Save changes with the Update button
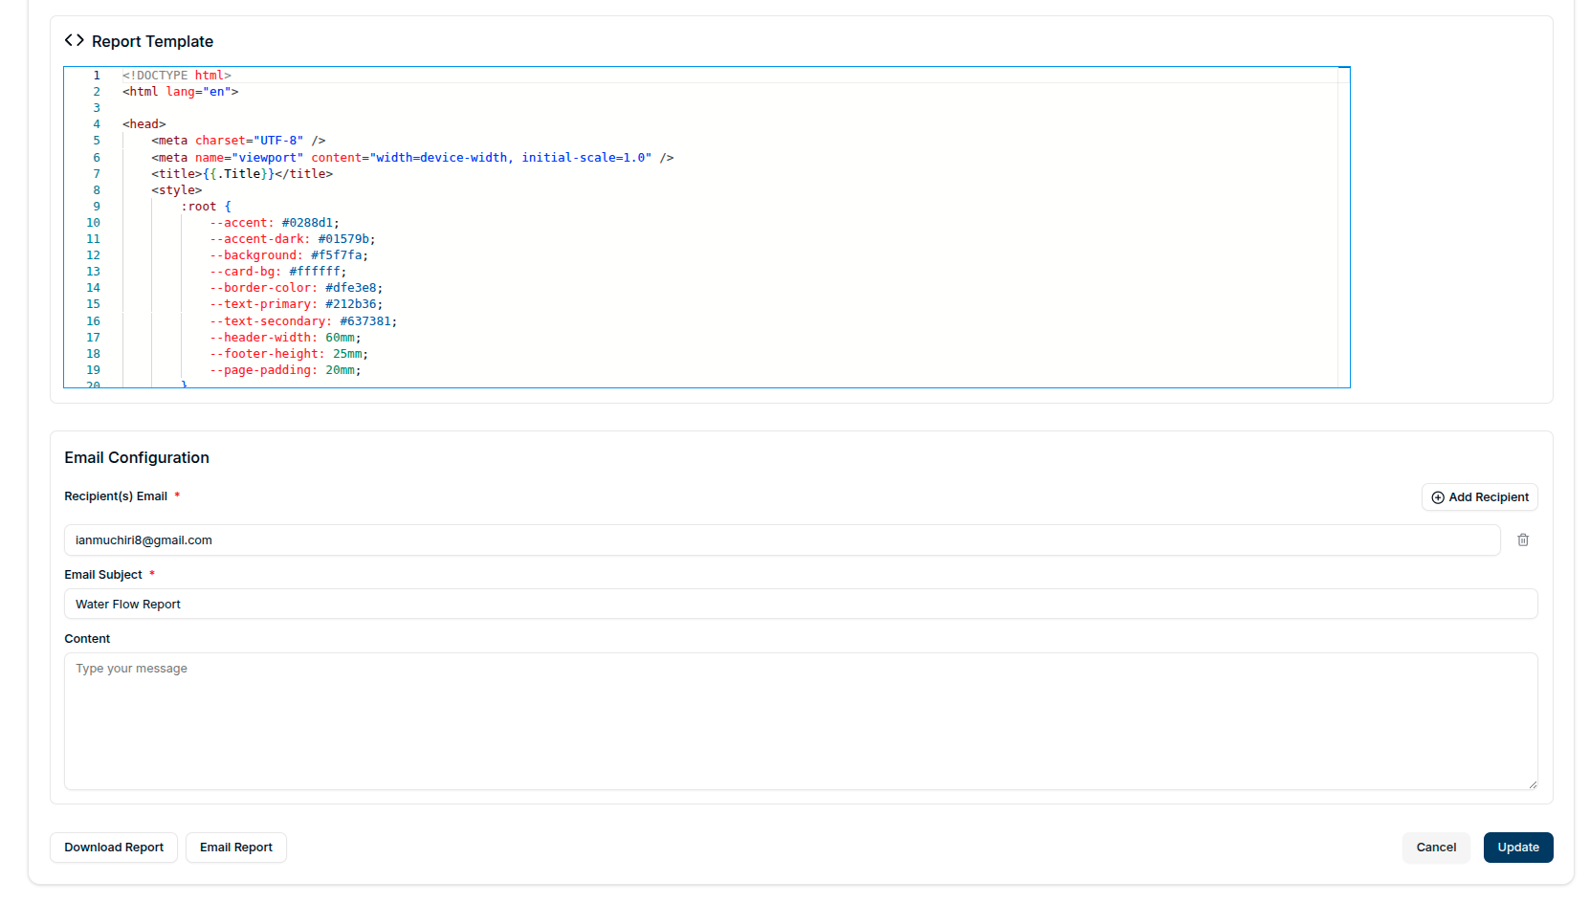Viewport: 1590px width, 903px height. coord(1517,848)
